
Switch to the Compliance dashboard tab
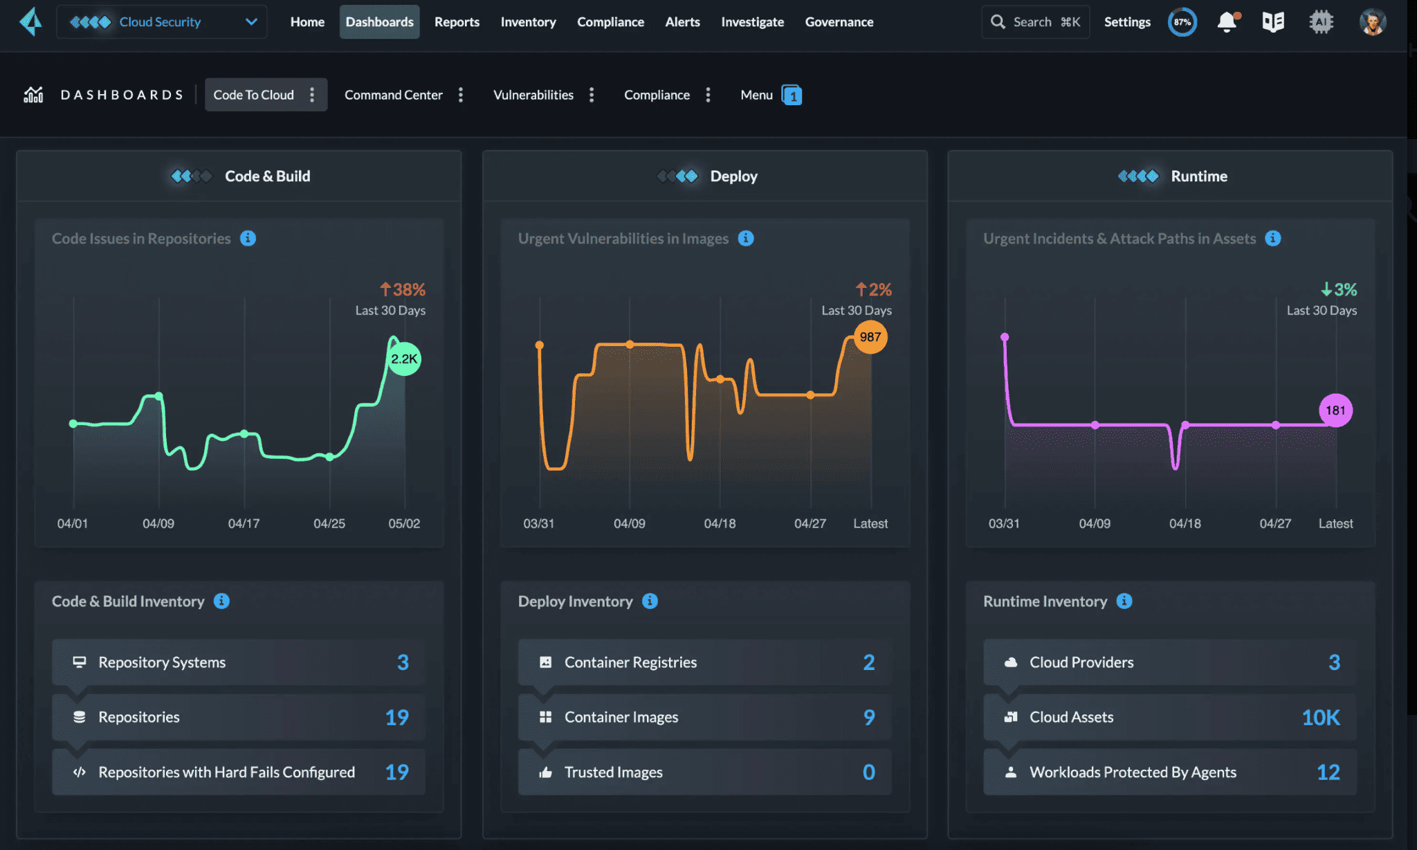pyautogui.click(x=657, y=95)
